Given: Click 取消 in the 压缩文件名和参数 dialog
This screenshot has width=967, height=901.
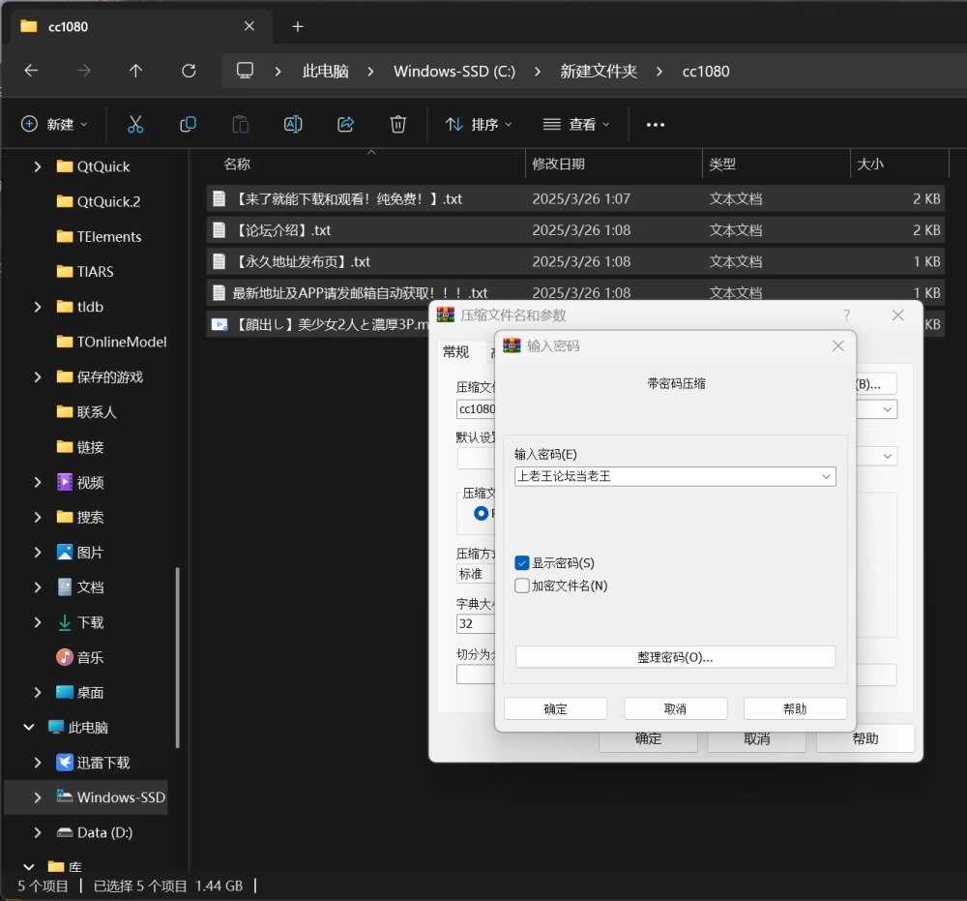Looking at the screenshot, I should [757, 740].
